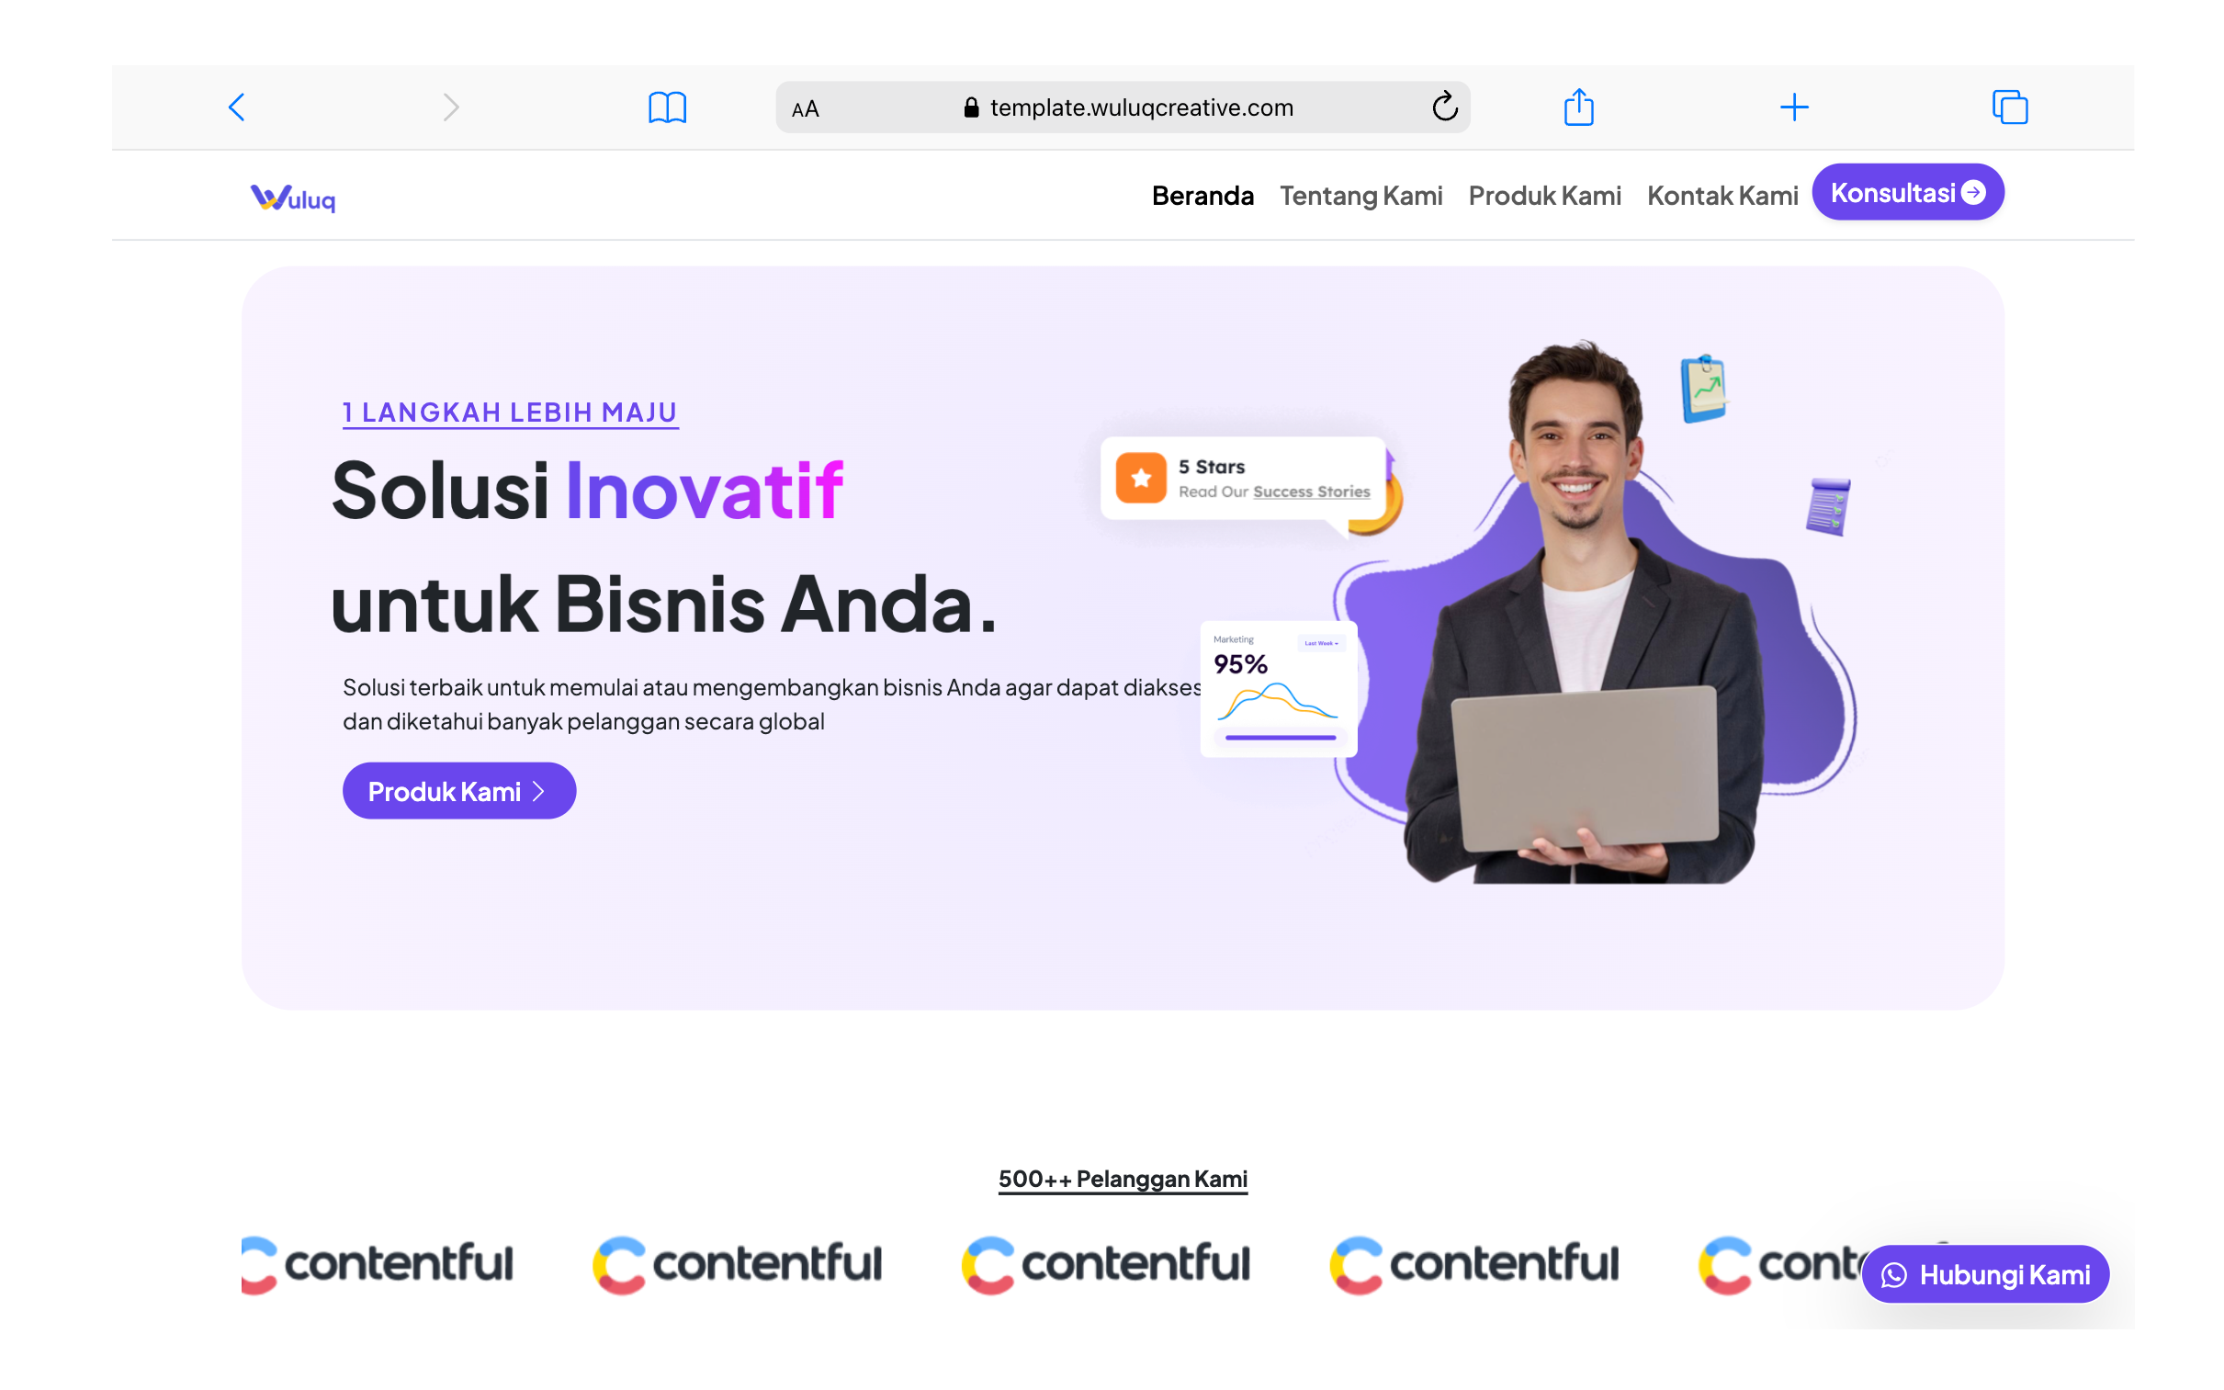Select Beranda in the navigation menu
The image size is (2224, 1390).
pos(1202,196)
